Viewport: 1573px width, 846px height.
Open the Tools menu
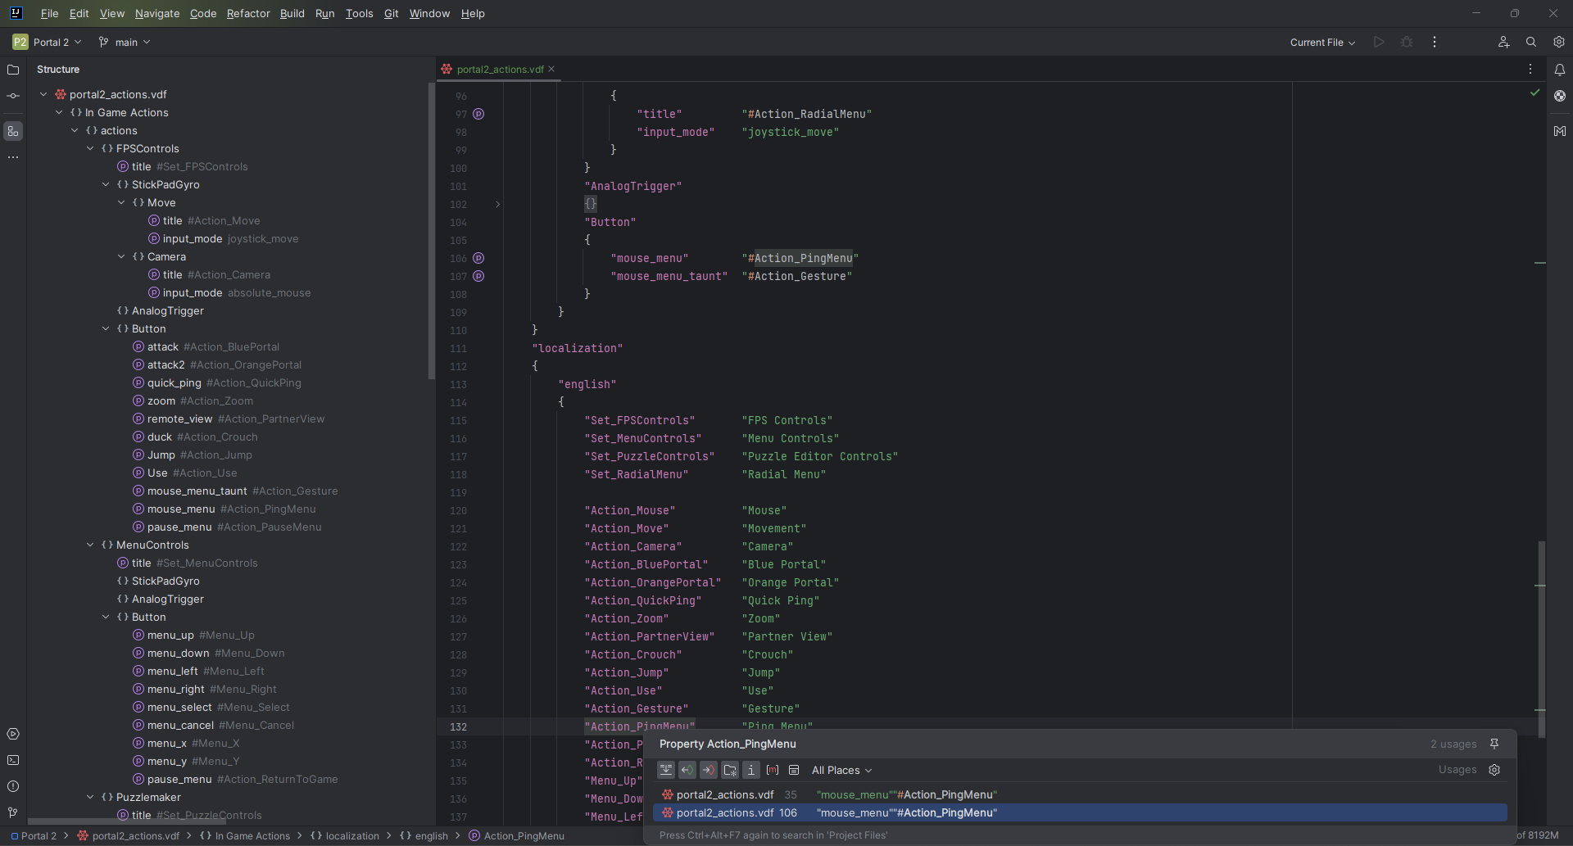(x=359, y=13)
